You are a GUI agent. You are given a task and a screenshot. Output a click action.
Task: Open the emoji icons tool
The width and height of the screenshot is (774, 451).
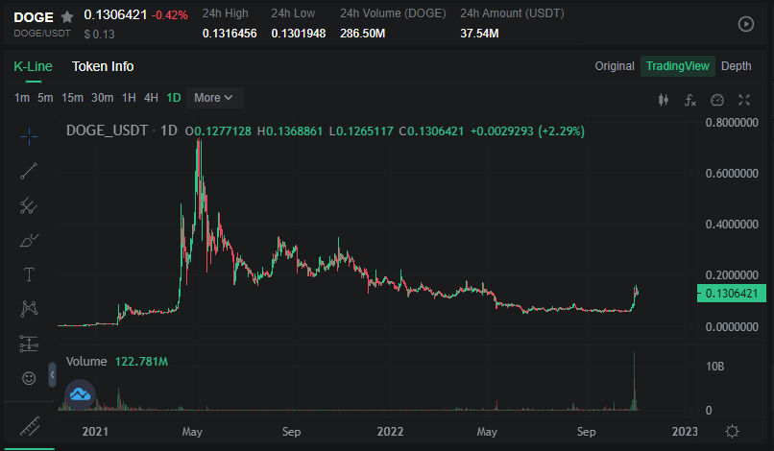tap(29, 378)
